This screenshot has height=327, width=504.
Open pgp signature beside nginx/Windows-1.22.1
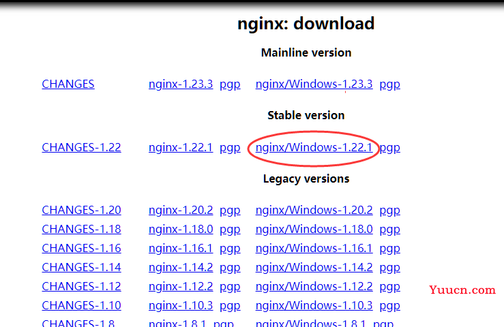point(389,148)
